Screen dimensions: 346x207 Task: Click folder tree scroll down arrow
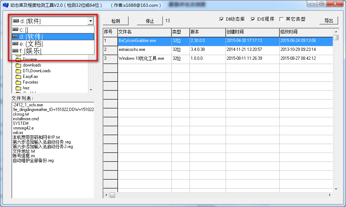coord(91,90)
